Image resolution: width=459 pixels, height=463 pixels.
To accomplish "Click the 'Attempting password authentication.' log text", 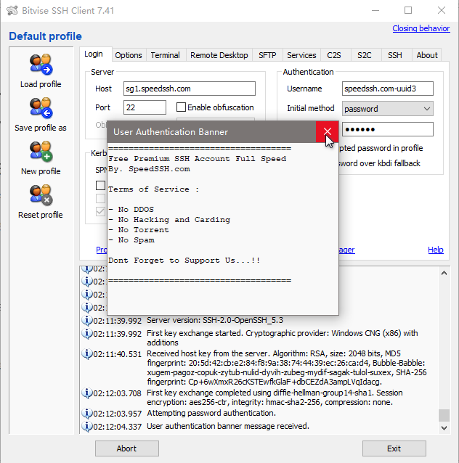I will tap(211, 413).
